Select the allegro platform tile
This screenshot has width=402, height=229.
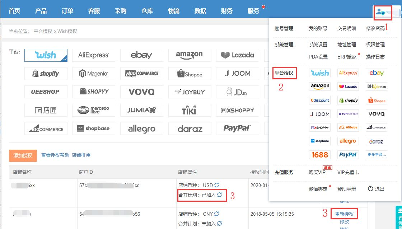(141, 128)
